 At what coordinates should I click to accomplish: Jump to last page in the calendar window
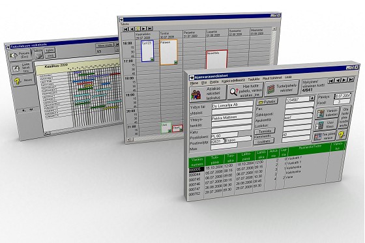coord(150,29)
